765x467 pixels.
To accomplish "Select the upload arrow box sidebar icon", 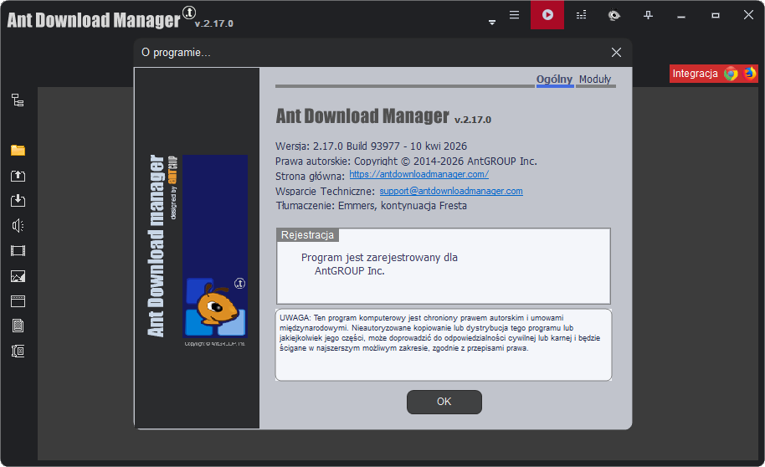I will (18, 176).
